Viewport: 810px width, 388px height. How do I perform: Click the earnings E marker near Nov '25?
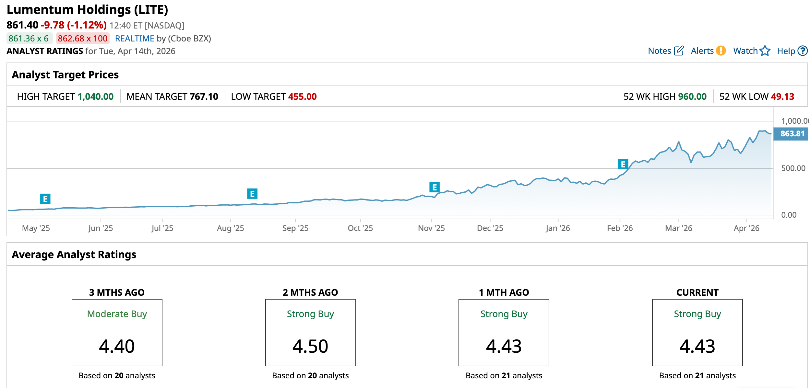434,187
